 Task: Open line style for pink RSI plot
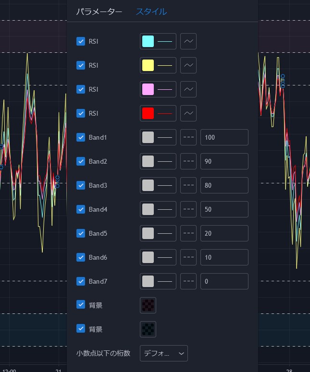tap(188, 89)
